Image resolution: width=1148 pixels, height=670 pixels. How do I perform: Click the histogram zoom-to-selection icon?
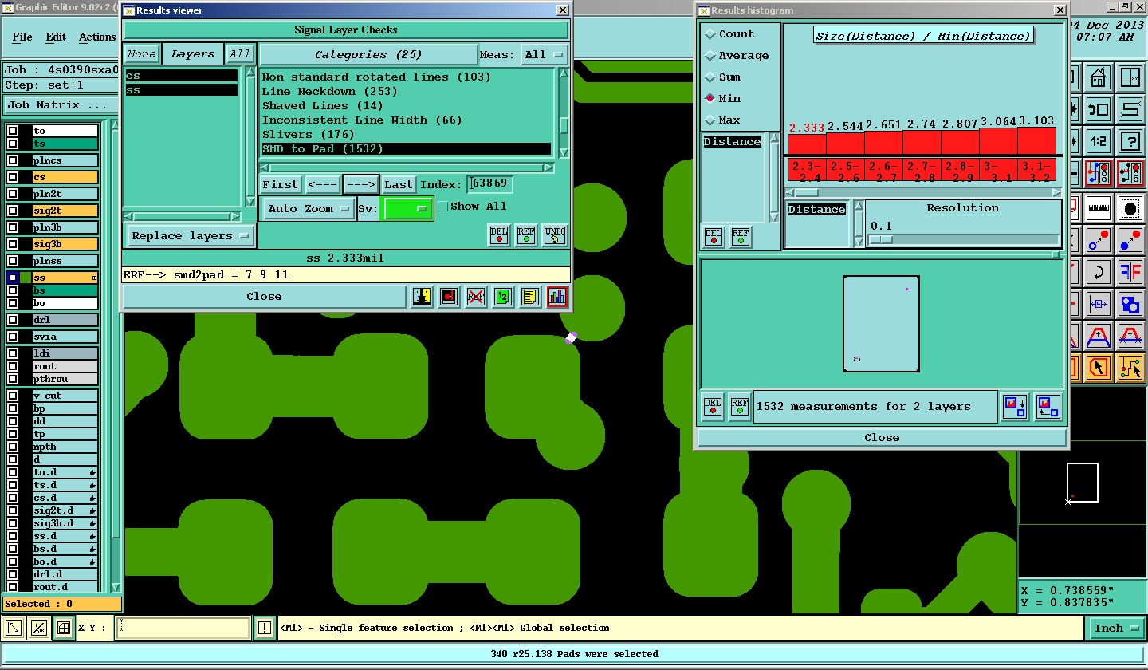point(1015,407)
